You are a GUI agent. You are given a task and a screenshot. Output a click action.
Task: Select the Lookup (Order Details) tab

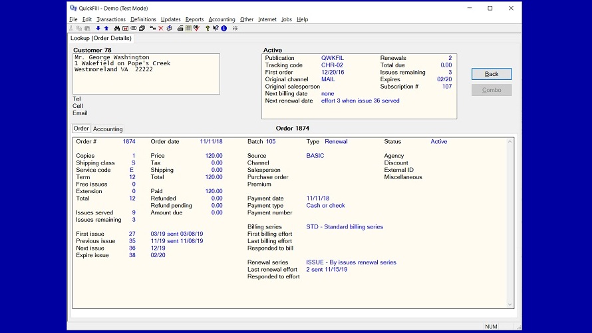(x=101, y=39)
